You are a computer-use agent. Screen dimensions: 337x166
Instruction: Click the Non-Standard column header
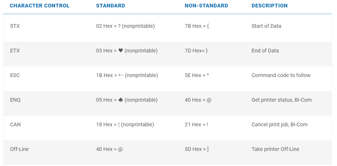[206, 6]
